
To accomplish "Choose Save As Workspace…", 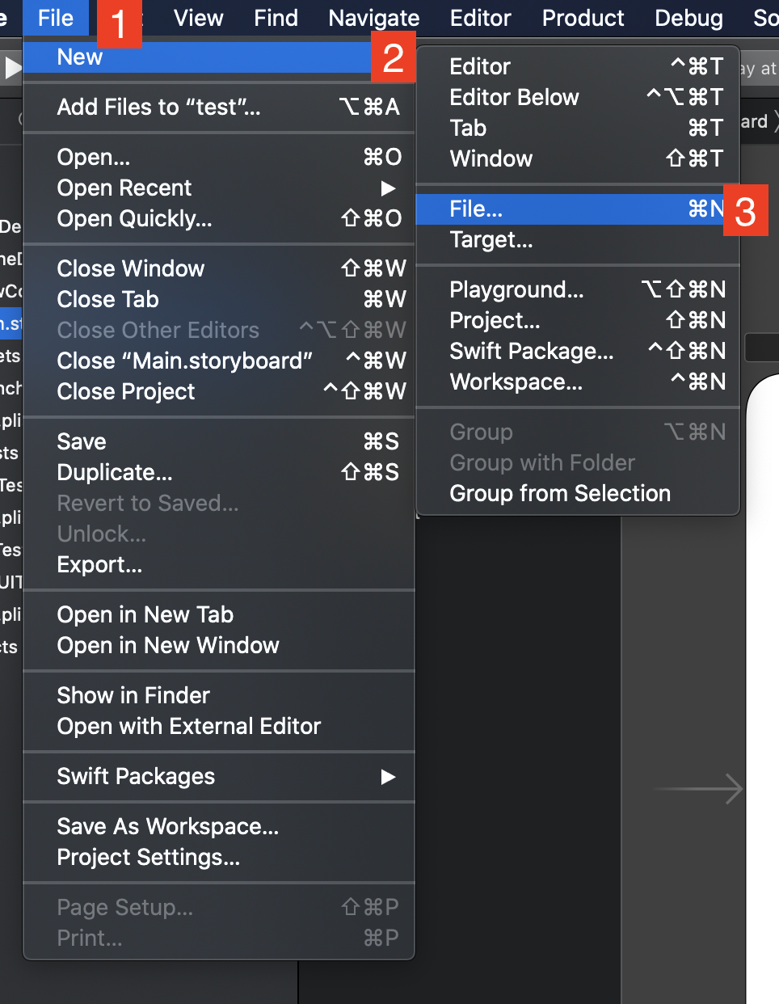I will pos(219,826).
